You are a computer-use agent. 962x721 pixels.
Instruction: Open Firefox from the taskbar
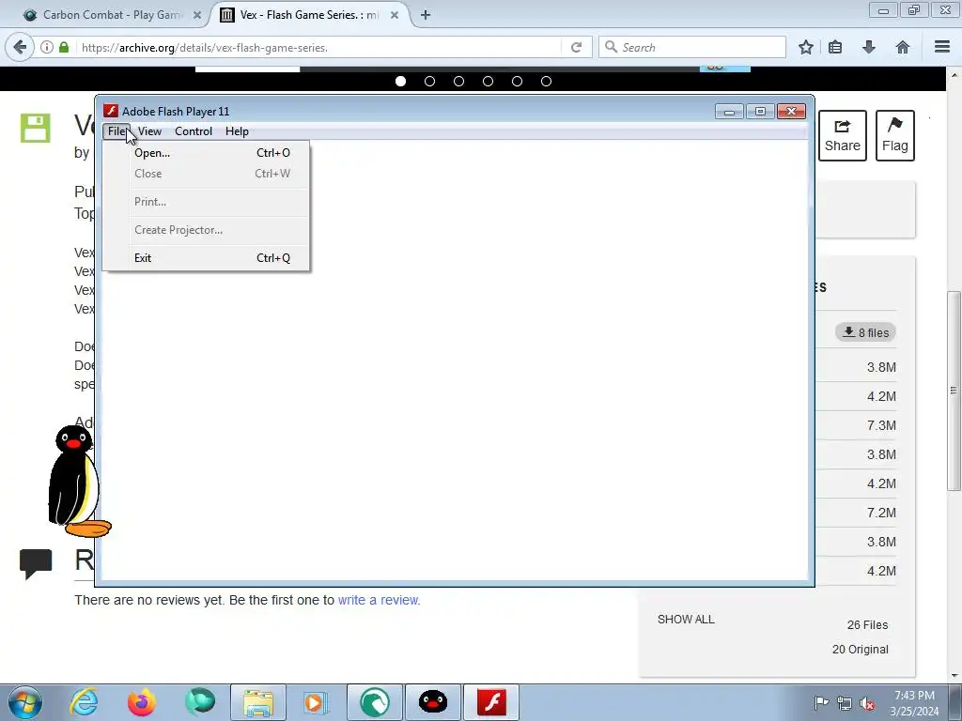point(141,702)
